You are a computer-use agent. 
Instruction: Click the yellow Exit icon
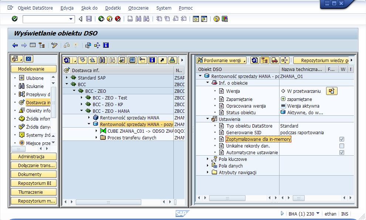pyautogui.click(x=109, y=19)
